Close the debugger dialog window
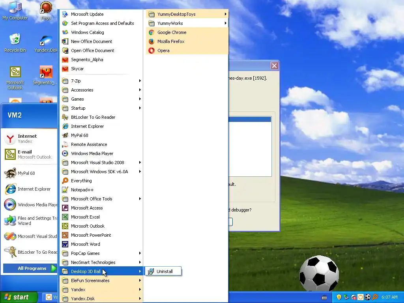Viewport: 404px width, 303px height. (x=275, y=66)
